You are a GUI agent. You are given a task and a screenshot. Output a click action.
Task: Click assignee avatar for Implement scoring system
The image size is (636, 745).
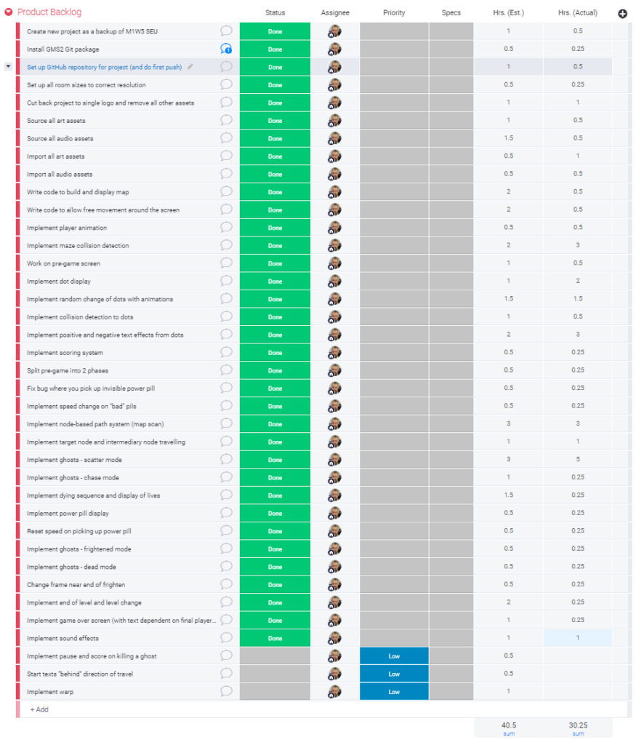tap(334, 352)
